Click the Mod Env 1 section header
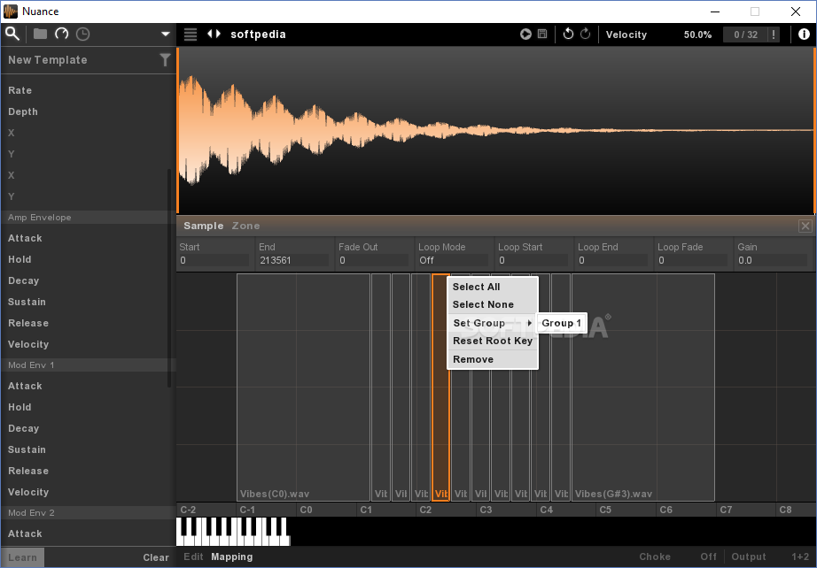 [88, 365]
